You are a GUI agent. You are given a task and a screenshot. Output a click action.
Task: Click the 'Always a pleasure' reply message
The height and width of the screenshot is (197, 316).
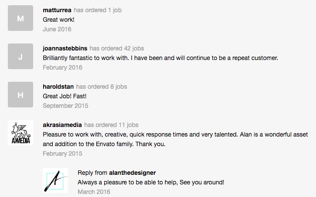(x=151, y=182)
